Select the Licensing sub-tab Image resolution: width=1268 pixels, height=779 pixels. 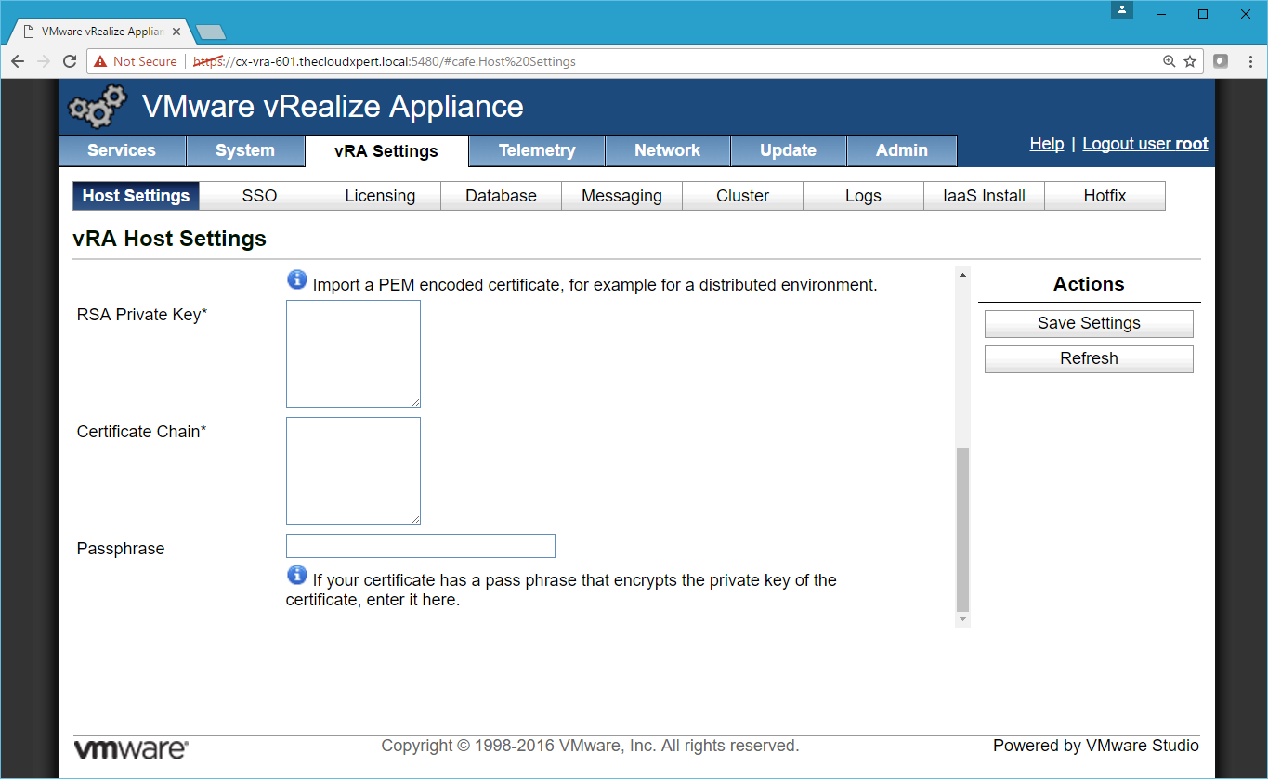[x=380, y=196]
